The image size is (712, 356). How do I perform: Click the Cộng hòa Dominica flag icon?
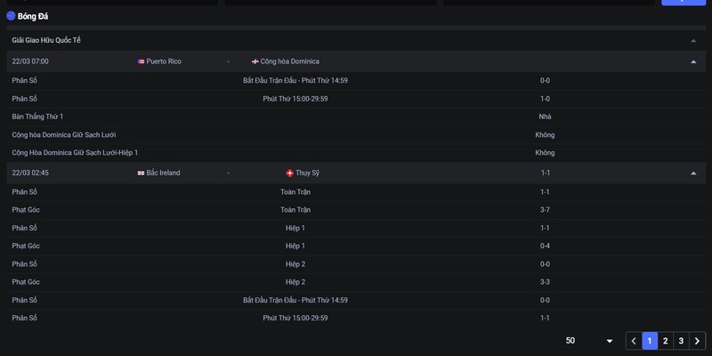click(255, 61)
